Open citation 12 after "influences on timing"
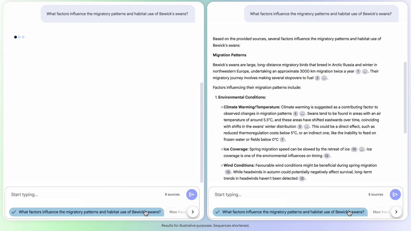The height and width of the screenshot is (231, 411). [327, 156]
